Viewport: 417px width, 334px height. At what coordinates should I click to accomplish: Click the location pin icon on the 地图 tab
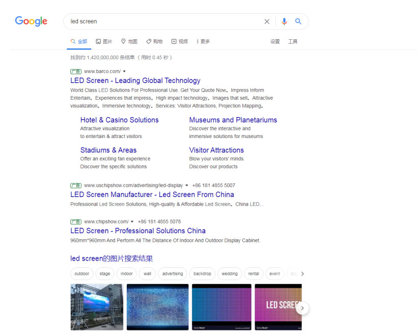(x=123, y=41)
